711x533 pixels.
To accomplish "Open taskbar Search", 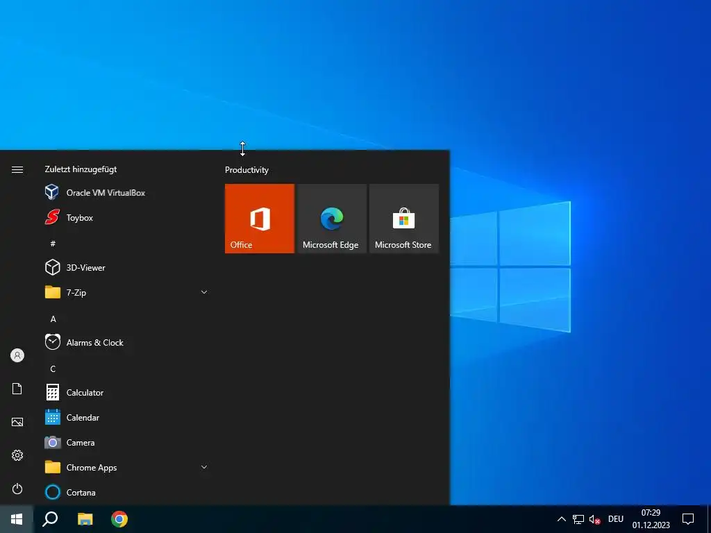I will point(50,519).
